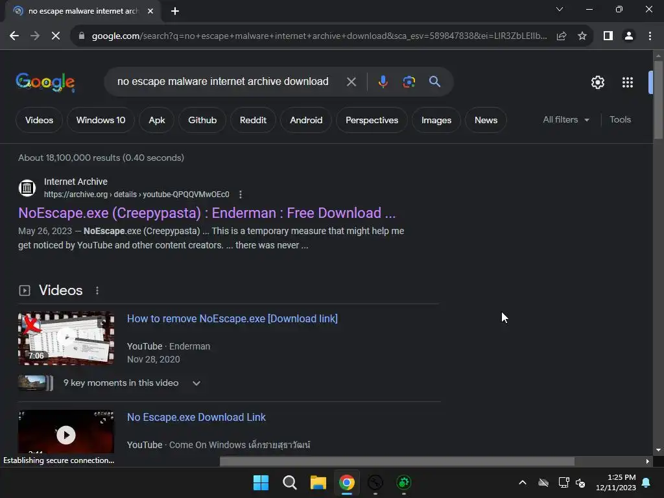Show hidden system tray icons
Screen dimensions: 664x498
point(523,482)
